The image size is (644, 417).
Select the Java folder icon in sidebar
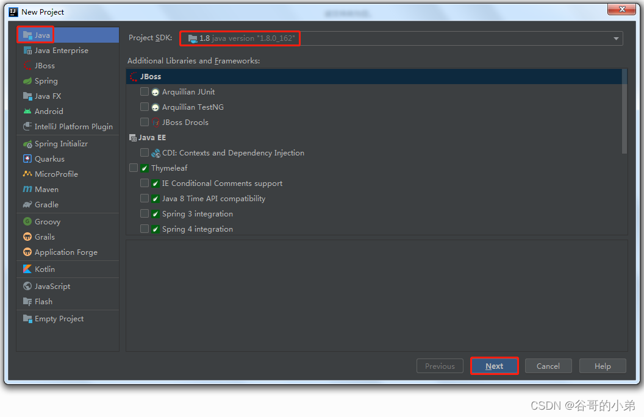[x=27, y=35]
